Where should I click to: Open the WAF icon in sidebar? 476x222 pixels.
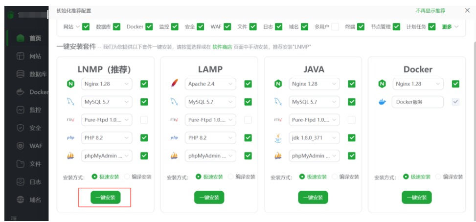tap(21, 146)
